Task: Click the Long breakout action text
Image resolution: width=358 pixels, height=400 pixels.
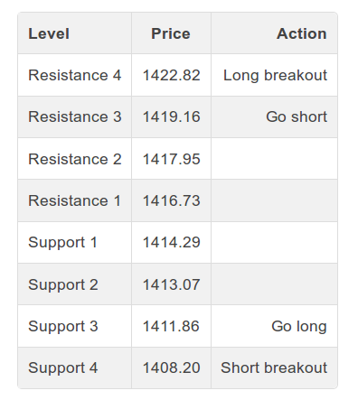Action: click(275, 75)
